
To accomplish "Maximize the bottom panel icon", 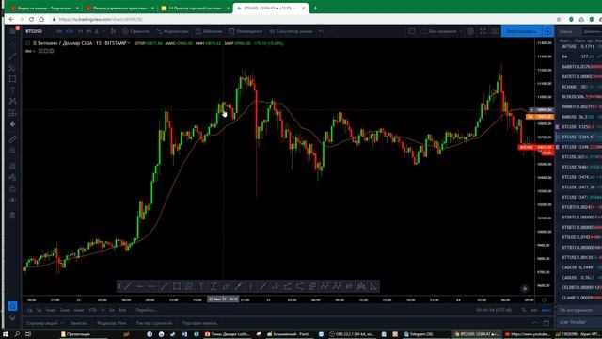I will click(547, 323).
